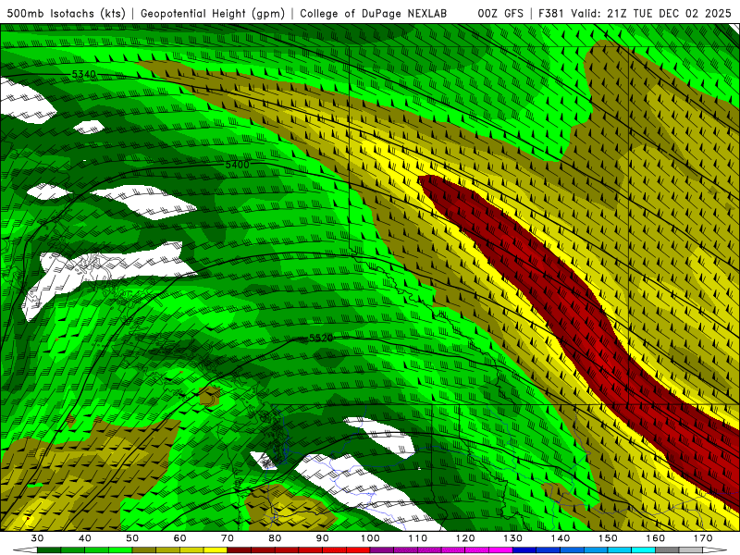Viewport: 740px width, 555px height.
Task: Click the darkest green 30-35 kt legend swatch
Action: click(49, 550)
